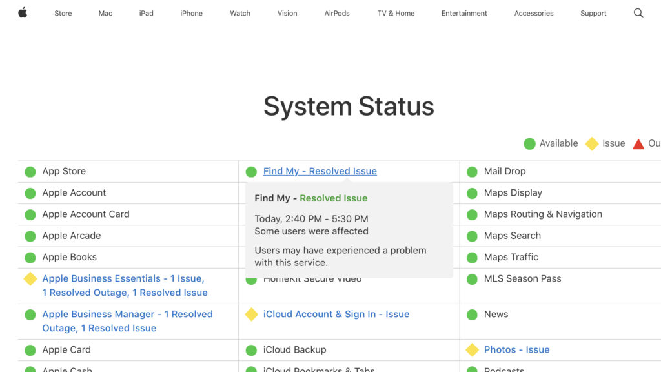Open the Apple Business Manager outage details link

coord(127,321)
